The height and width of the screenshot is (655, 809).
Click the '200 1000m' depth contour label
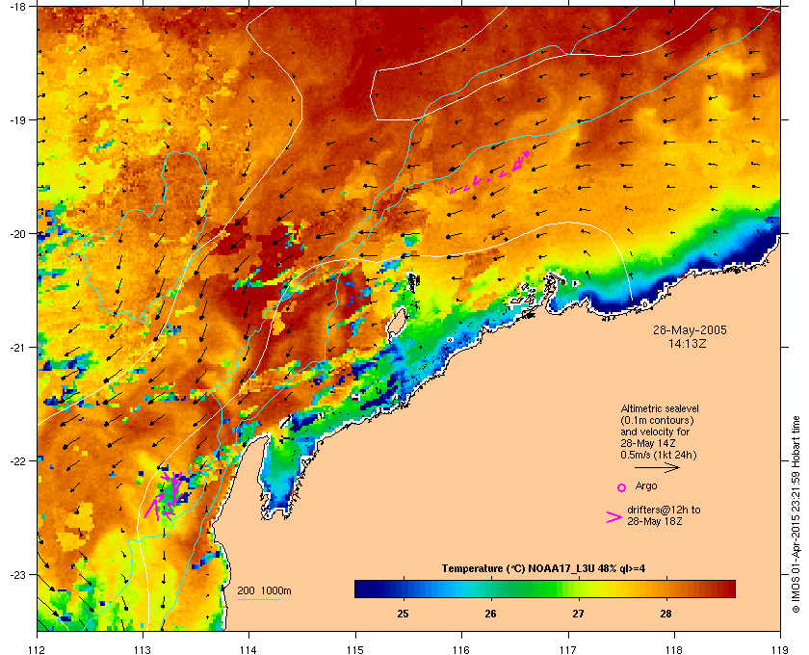[x=264, y=590]
